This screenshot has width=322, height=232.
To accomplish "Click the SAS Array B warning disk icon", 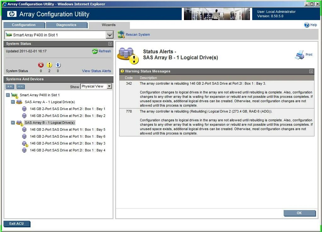I will pyautogui.click(x=19, y=123).
